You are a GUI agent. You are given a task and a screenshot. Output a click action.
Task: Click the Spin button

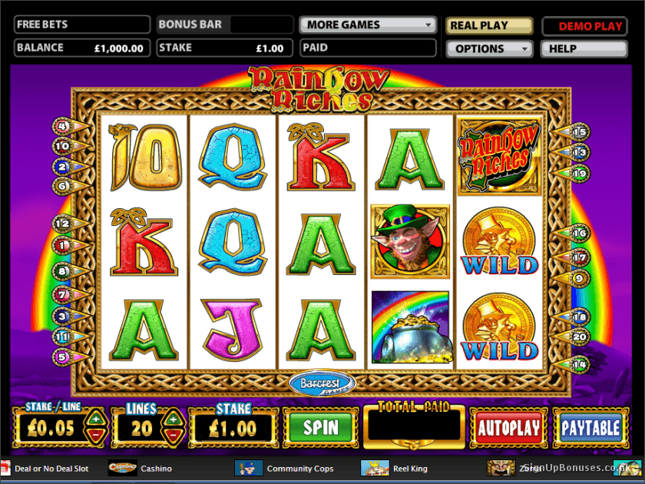[x=321, y=428]
